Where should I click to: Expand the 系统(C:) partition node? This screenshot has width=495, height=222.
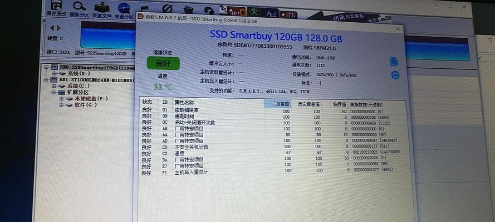(53, 86)
